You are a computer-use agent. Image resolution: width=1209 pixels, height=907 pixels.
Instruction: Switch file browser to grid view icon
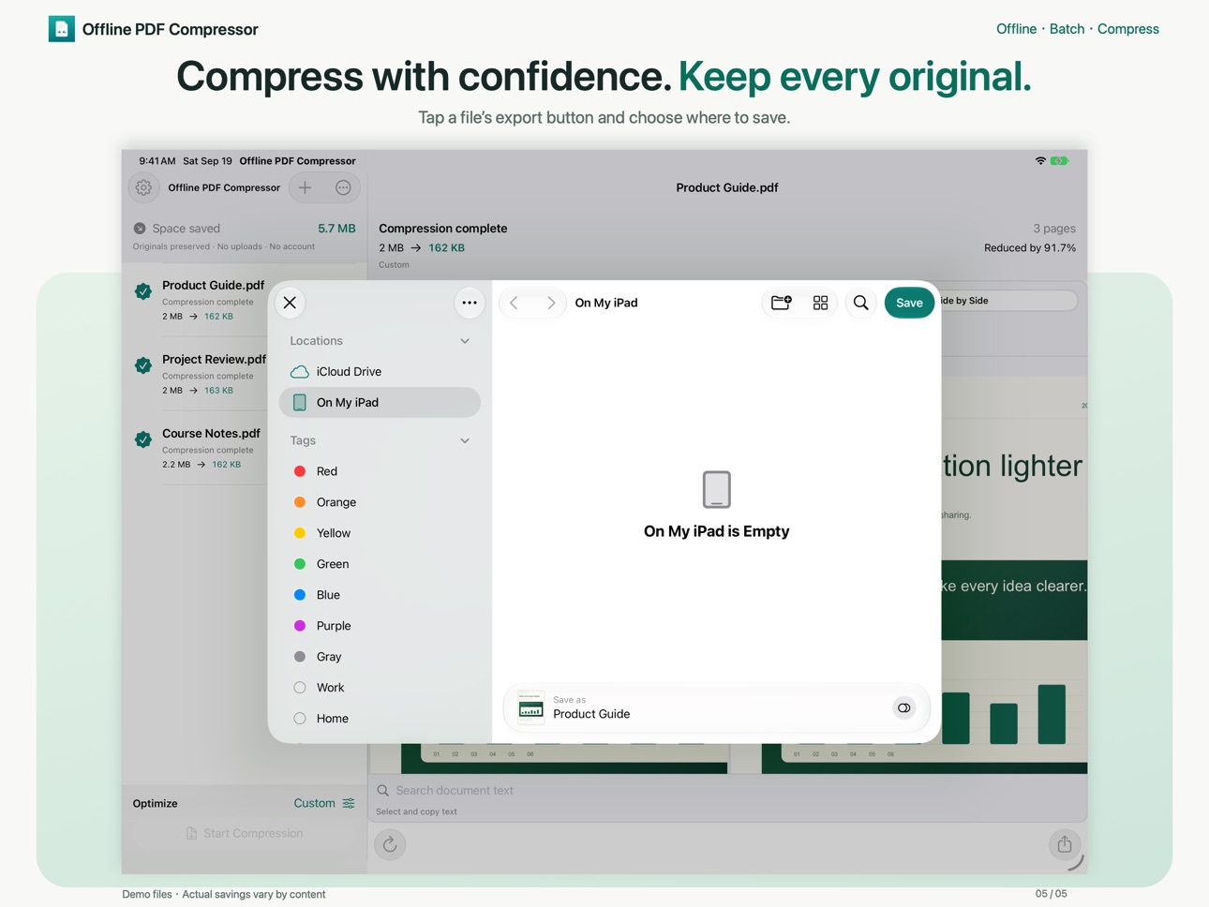(x=821, y=303)
